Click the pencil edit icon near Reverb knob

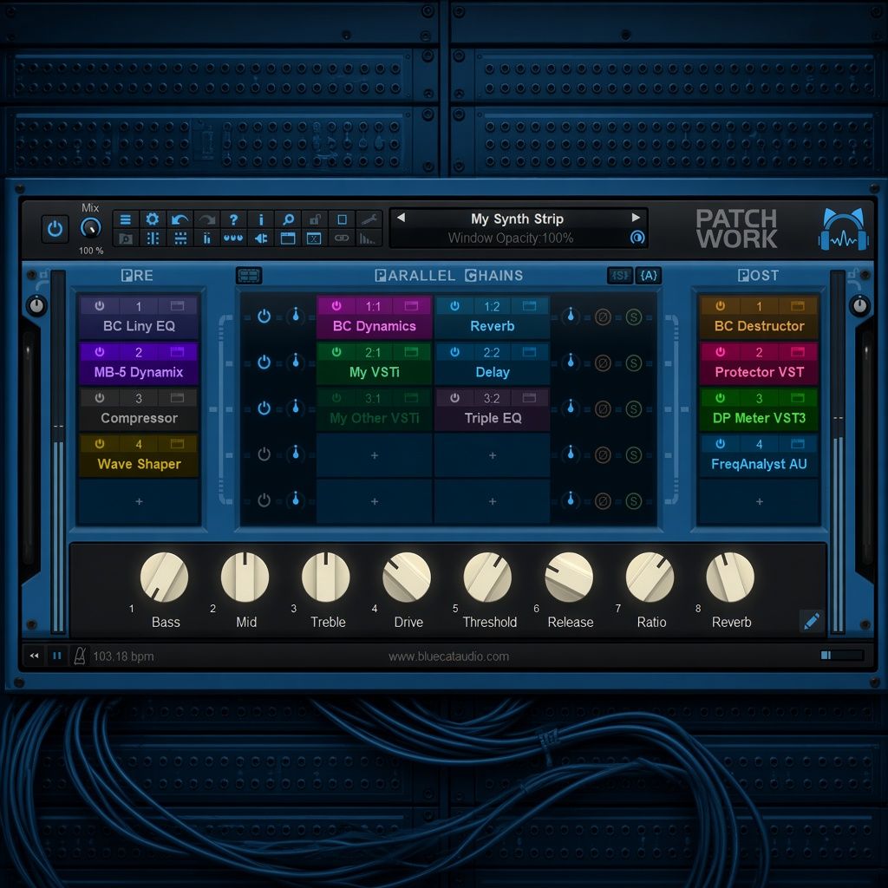click(812, 621)
